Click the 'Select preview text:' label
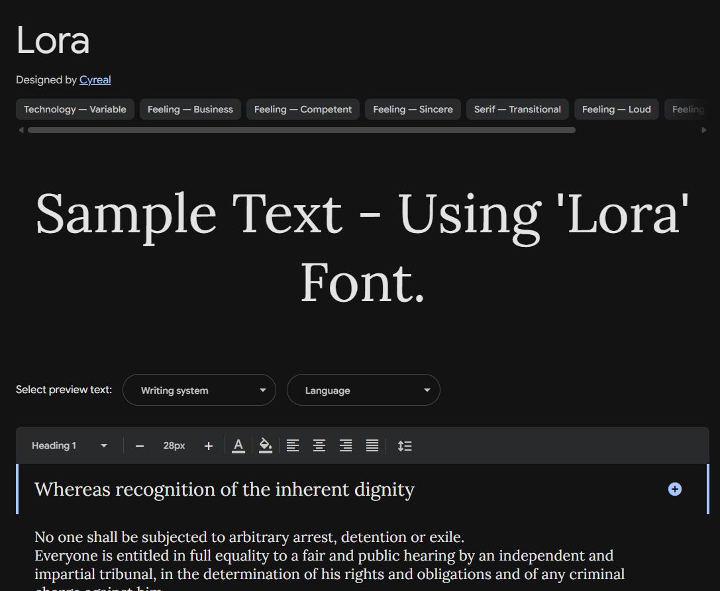 pos(64,390)
